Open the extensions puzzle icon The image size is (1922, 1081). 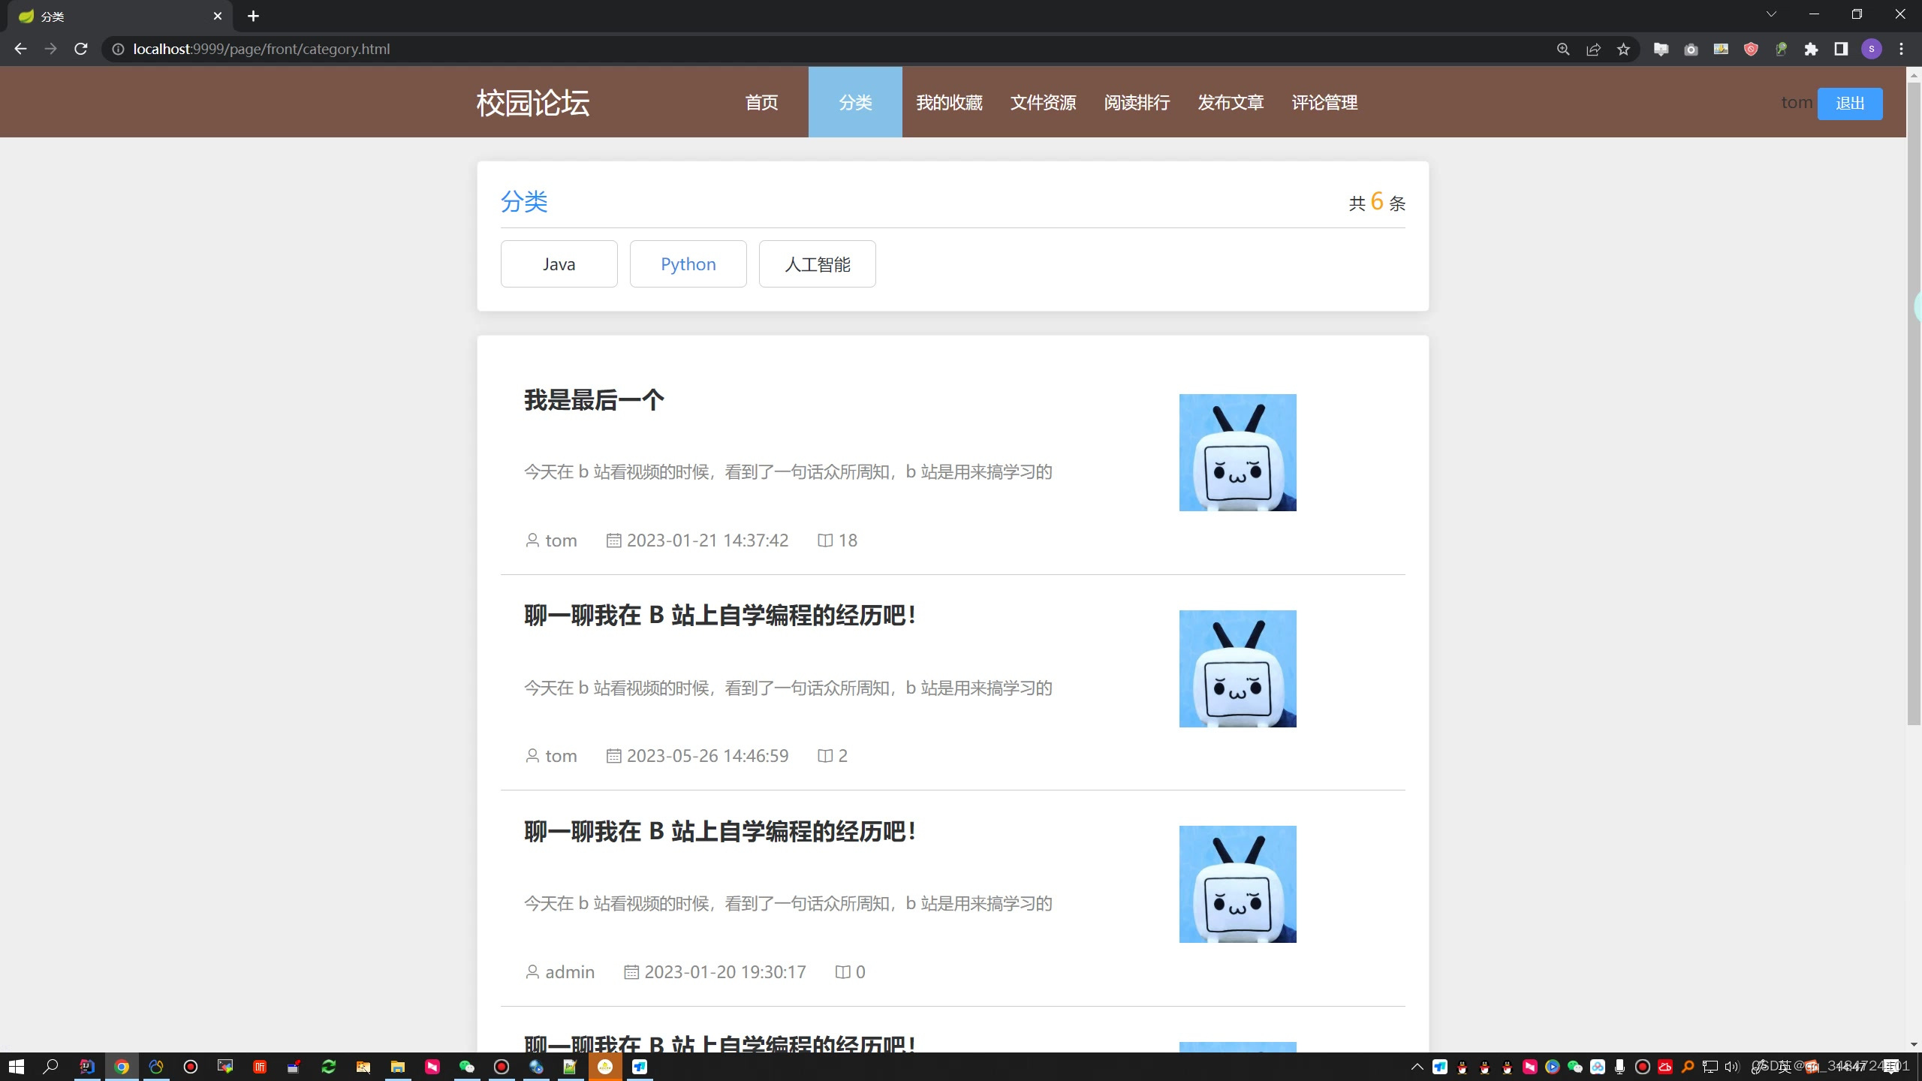pos(1811,49)
